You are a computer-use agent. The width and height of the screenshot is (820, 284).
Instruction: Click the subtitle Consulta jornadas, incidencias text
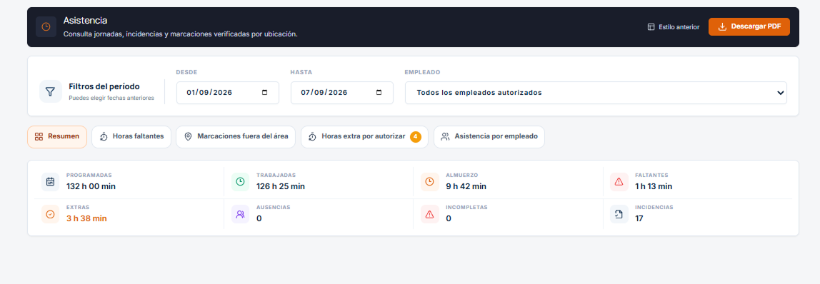181,34
